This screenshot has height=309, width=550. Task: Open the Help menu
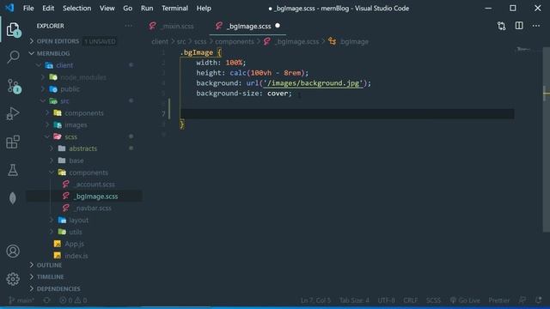(204, 8)
